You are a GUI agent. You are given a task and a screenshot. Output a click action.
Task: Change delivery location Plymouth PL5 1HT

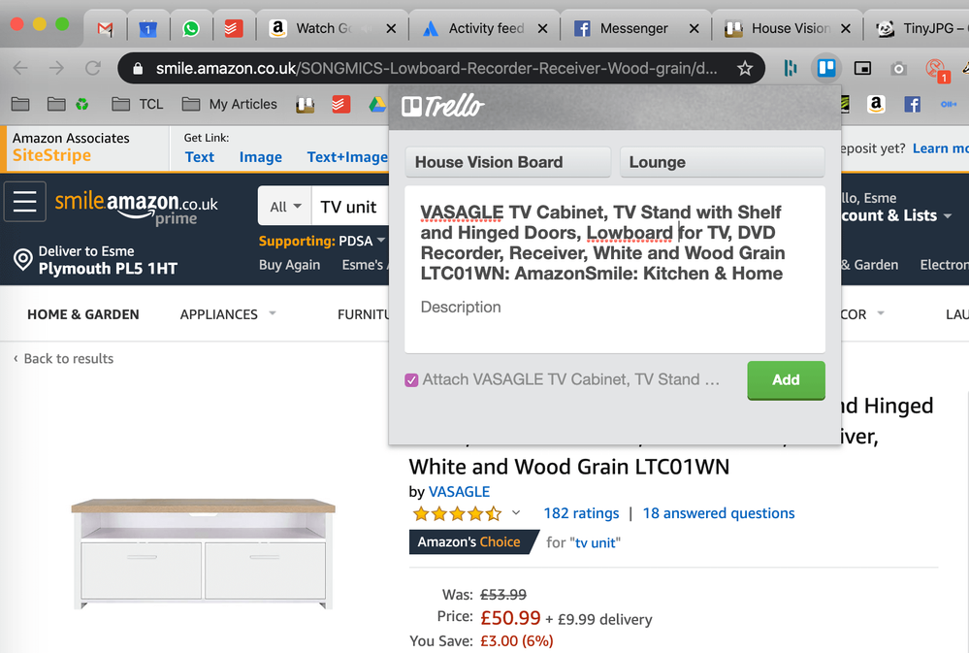(96, 260)
